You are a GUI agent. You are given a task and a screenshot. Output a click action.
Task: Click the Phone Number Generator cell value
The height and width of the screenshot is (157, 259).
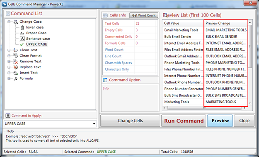point(184,89)
